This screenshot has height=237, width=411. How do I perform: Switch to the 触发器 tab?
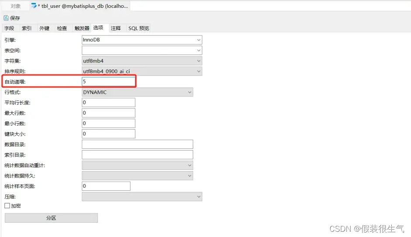pos(82,28)
